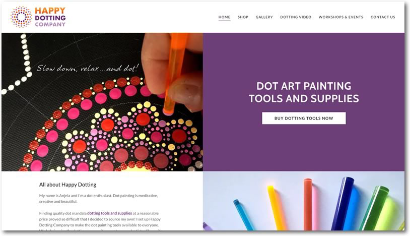
Task: Go to the Gallery page
Action: (264, 17)
